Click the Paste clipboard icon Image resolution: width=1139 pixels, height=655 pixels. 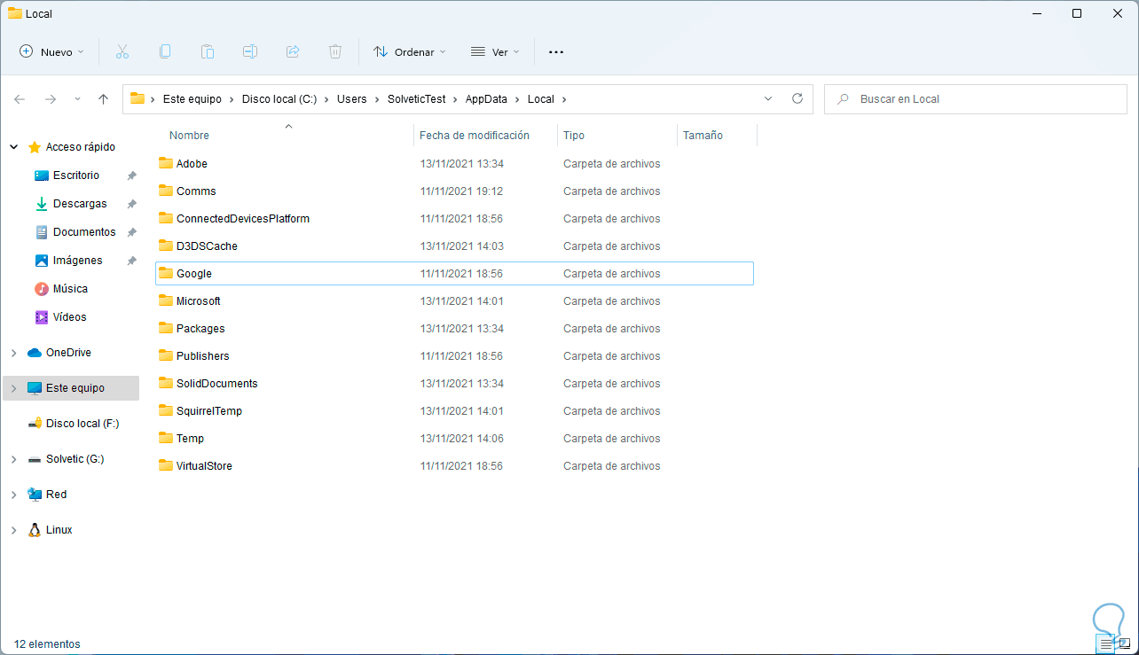(x=208, y=52)
